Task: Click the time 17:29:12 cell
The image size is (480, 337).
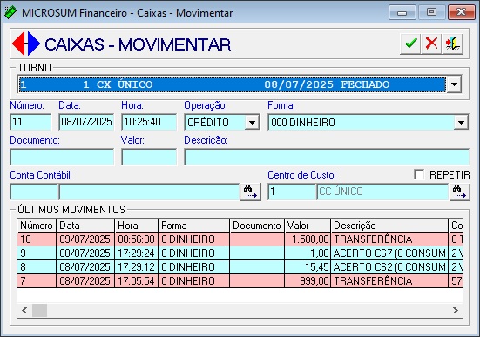Action: pyautogui.click(x=137, y=267)
